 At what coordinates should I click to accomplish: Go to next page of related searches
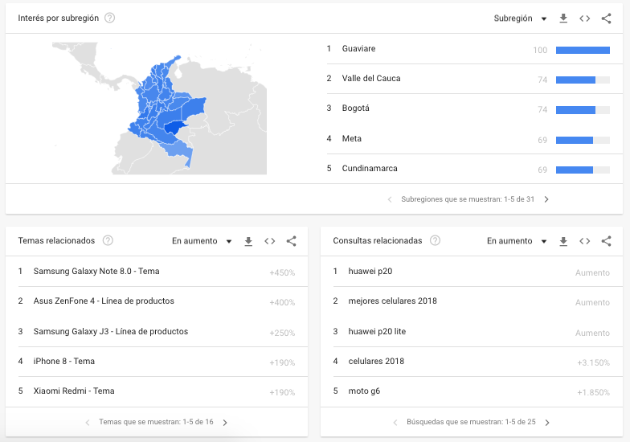click(547, 423)
